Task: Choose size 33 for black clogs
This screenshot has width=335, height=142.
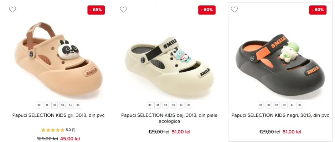Action: point(284,105)
